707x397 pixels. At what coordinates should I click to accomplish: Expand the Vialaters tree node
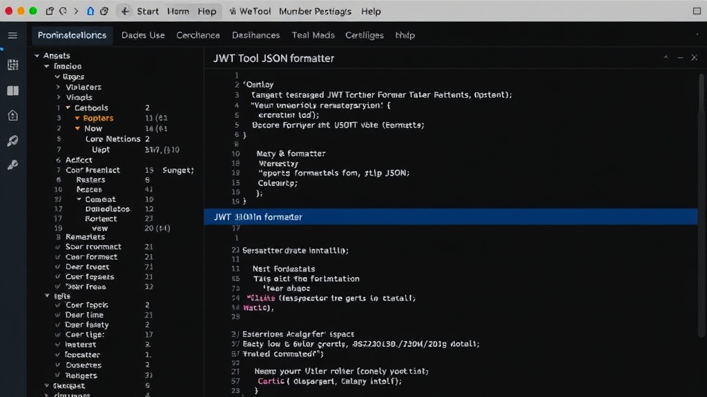[58, 87]
